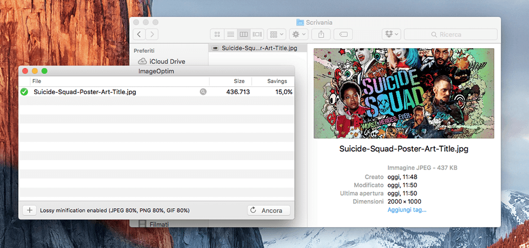The height and width of the screenshot is (248, 529).
Task: Sort by the Size column header
Action: pyautogui.click(x=239, y=81)
